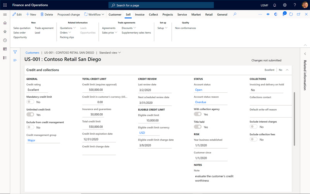Click New with plus icon

pyautogui.click(x=31, y=14)
